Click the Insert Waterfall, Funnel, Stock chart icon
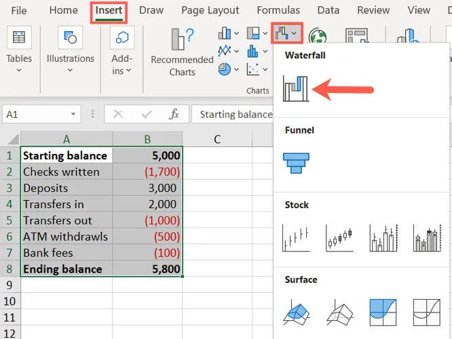Viewport: 452px width, 339px height. (x=282, y=33)
